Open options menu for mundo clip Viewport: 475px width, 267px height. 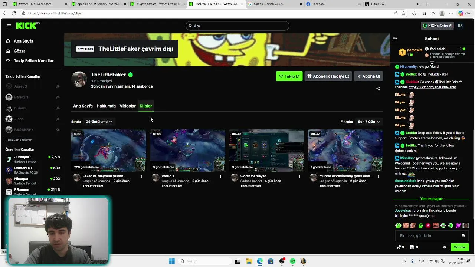pos(379,177)
